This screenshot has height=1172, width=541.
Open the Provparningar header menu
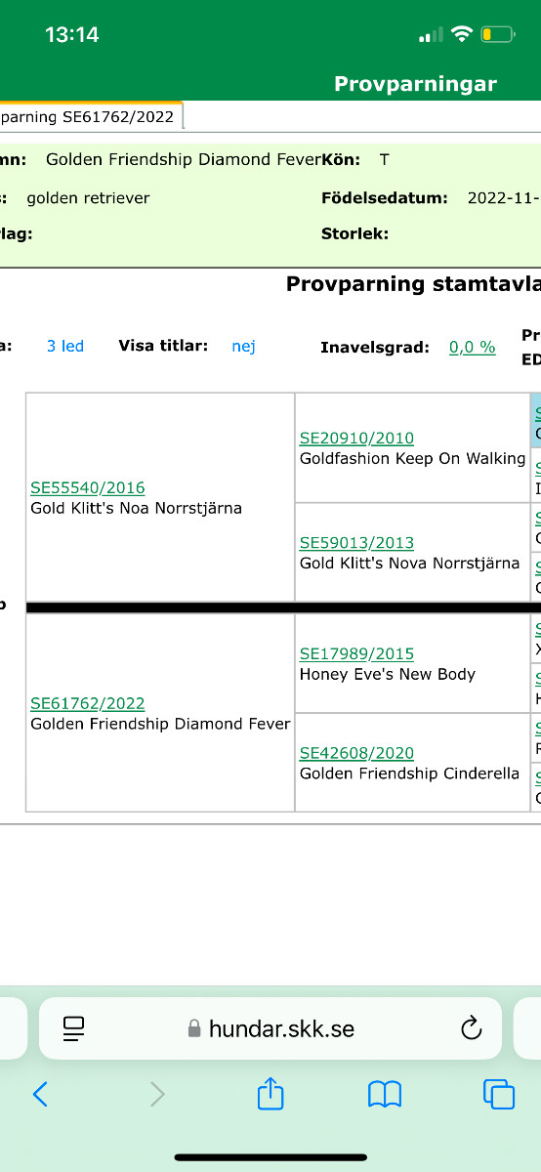[x=415, y=84]
